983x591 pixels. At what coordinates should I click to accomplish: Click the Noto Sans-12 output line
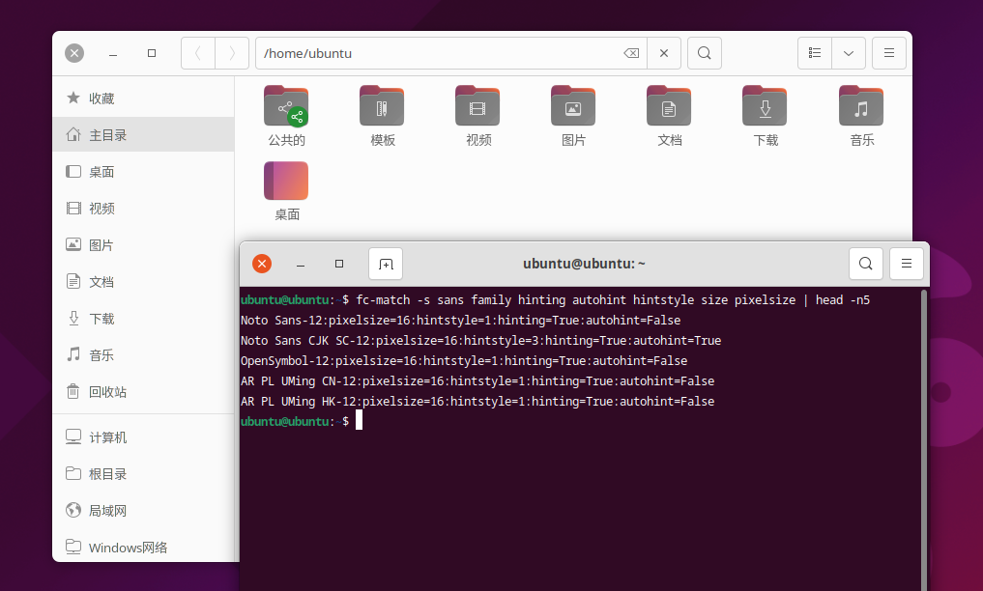(x=461, y=320)
